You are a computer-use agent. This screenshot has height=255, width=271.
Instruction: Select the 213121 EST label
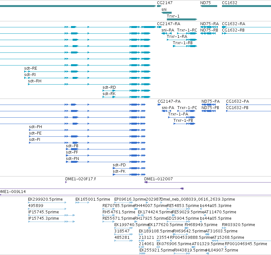[x=146, y=238]
